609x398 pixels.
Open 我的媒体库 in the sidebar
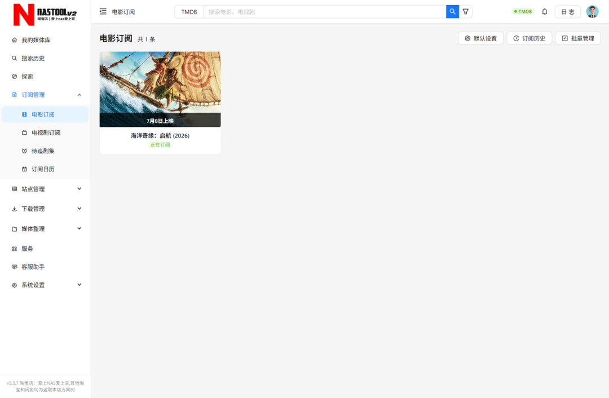point(45,40)
